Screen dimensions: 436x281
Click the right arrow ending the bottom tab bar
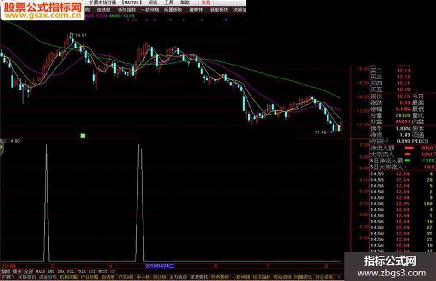tap(338, 277)
